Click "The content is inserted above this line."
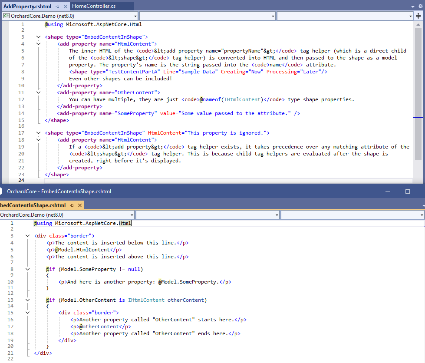The height and width of the screenshot is (363, 425). 116,257
